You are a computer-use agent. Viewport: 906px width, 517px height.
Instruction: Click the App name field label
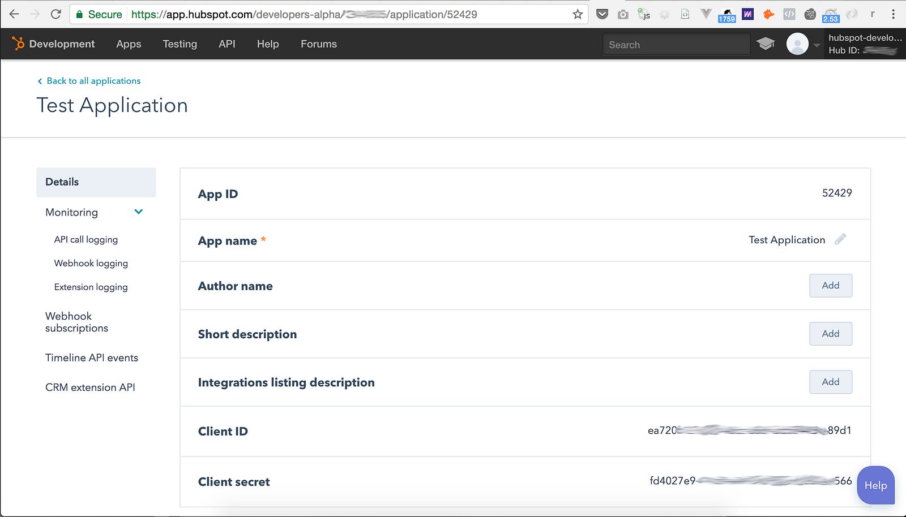tap(228, 241)
